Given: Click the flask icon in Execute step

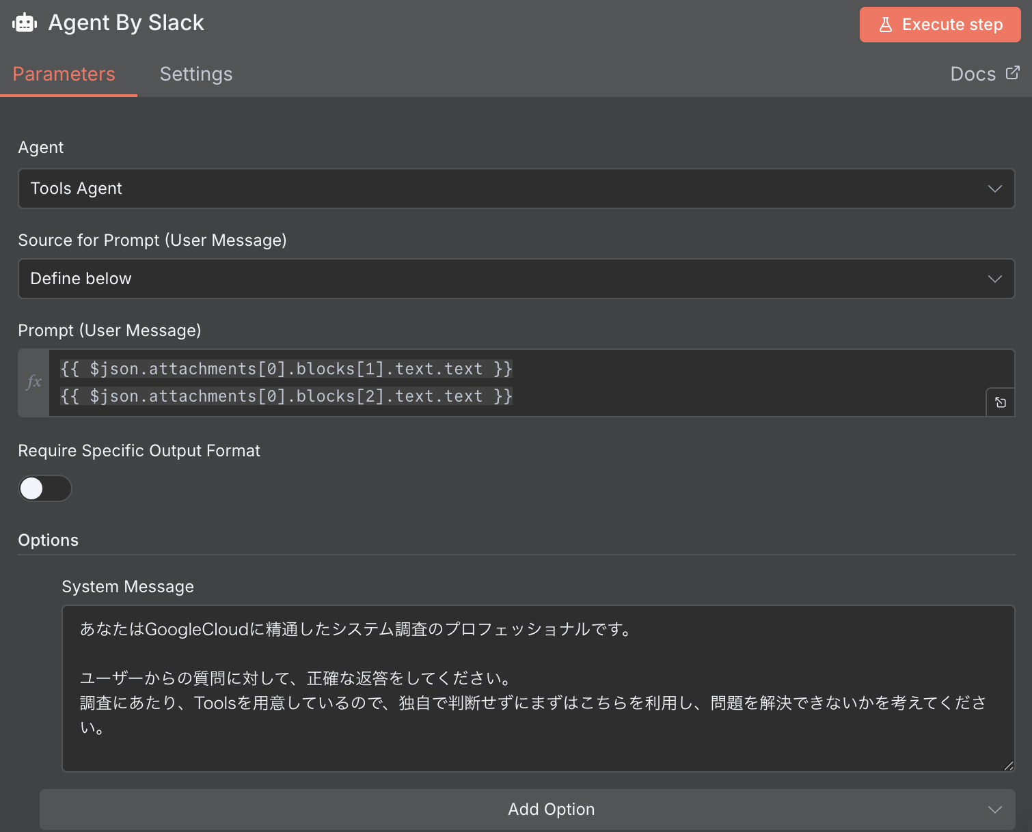Looking at the screenshot, I should [886, 25].
